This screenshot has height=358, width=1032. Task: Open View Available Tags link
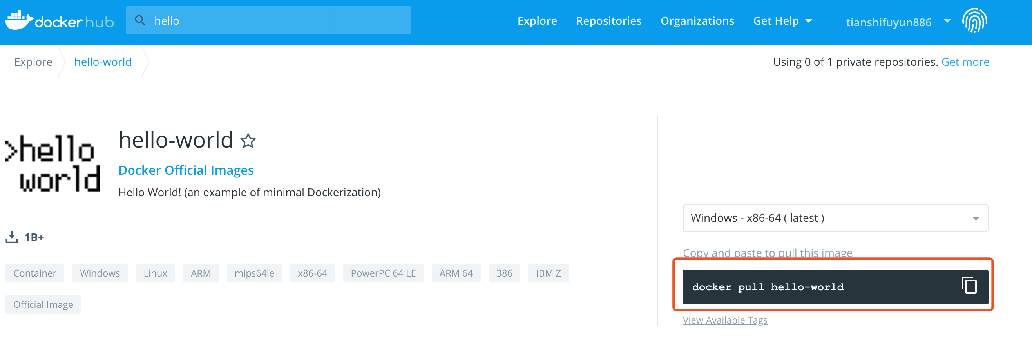(725, 320)
